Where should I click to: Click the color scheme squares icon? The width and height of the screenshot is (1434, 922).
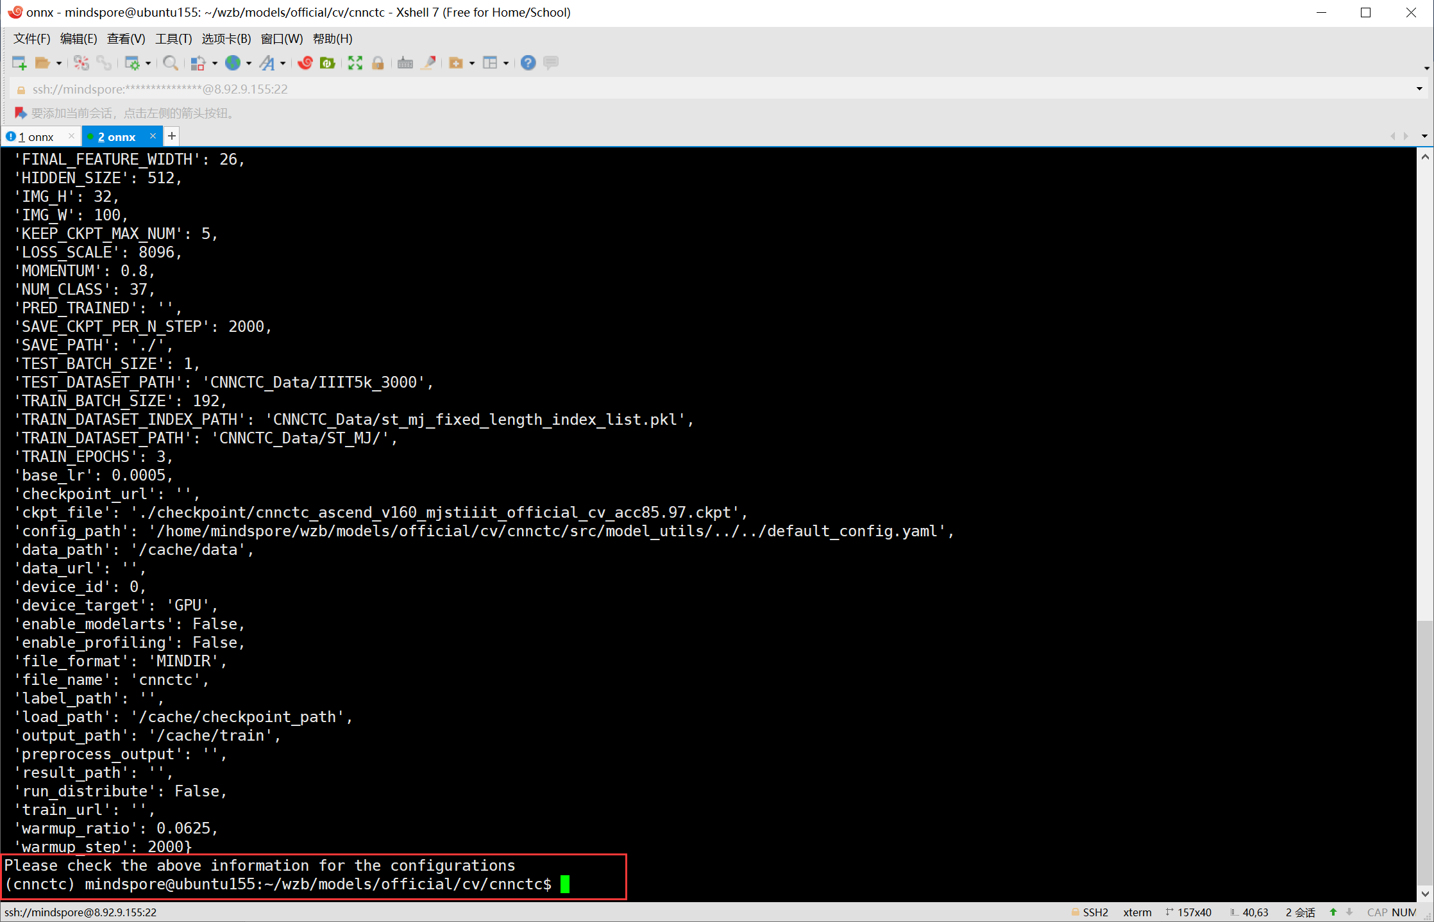(198, 63)
